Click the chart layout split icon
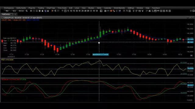 (101, 11)
